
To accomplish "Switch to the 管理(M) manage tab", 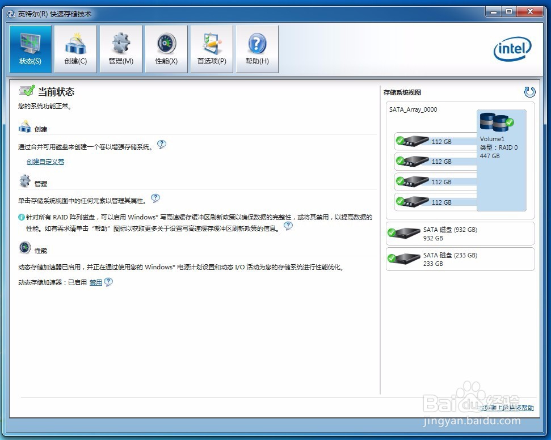I will point(121,49).
